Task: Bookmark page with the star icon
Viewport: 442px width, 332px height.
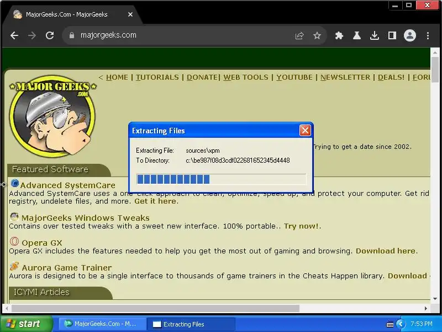Action: click(317, 35)
